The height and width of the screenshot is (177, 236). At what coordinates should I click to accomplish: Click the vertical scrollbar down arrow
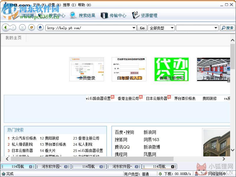232,150
